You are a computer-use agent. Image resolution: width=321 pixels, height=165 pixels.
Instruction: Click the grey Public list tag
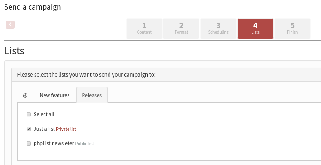[x=84, y=144]
